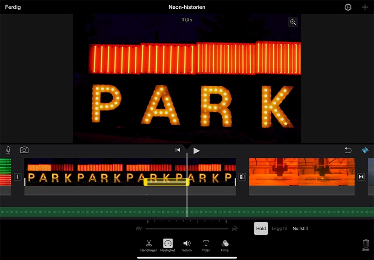Screen dimensions: 374x260
Task: Tap Legg til to add speed range
Action: coord(279,228)
